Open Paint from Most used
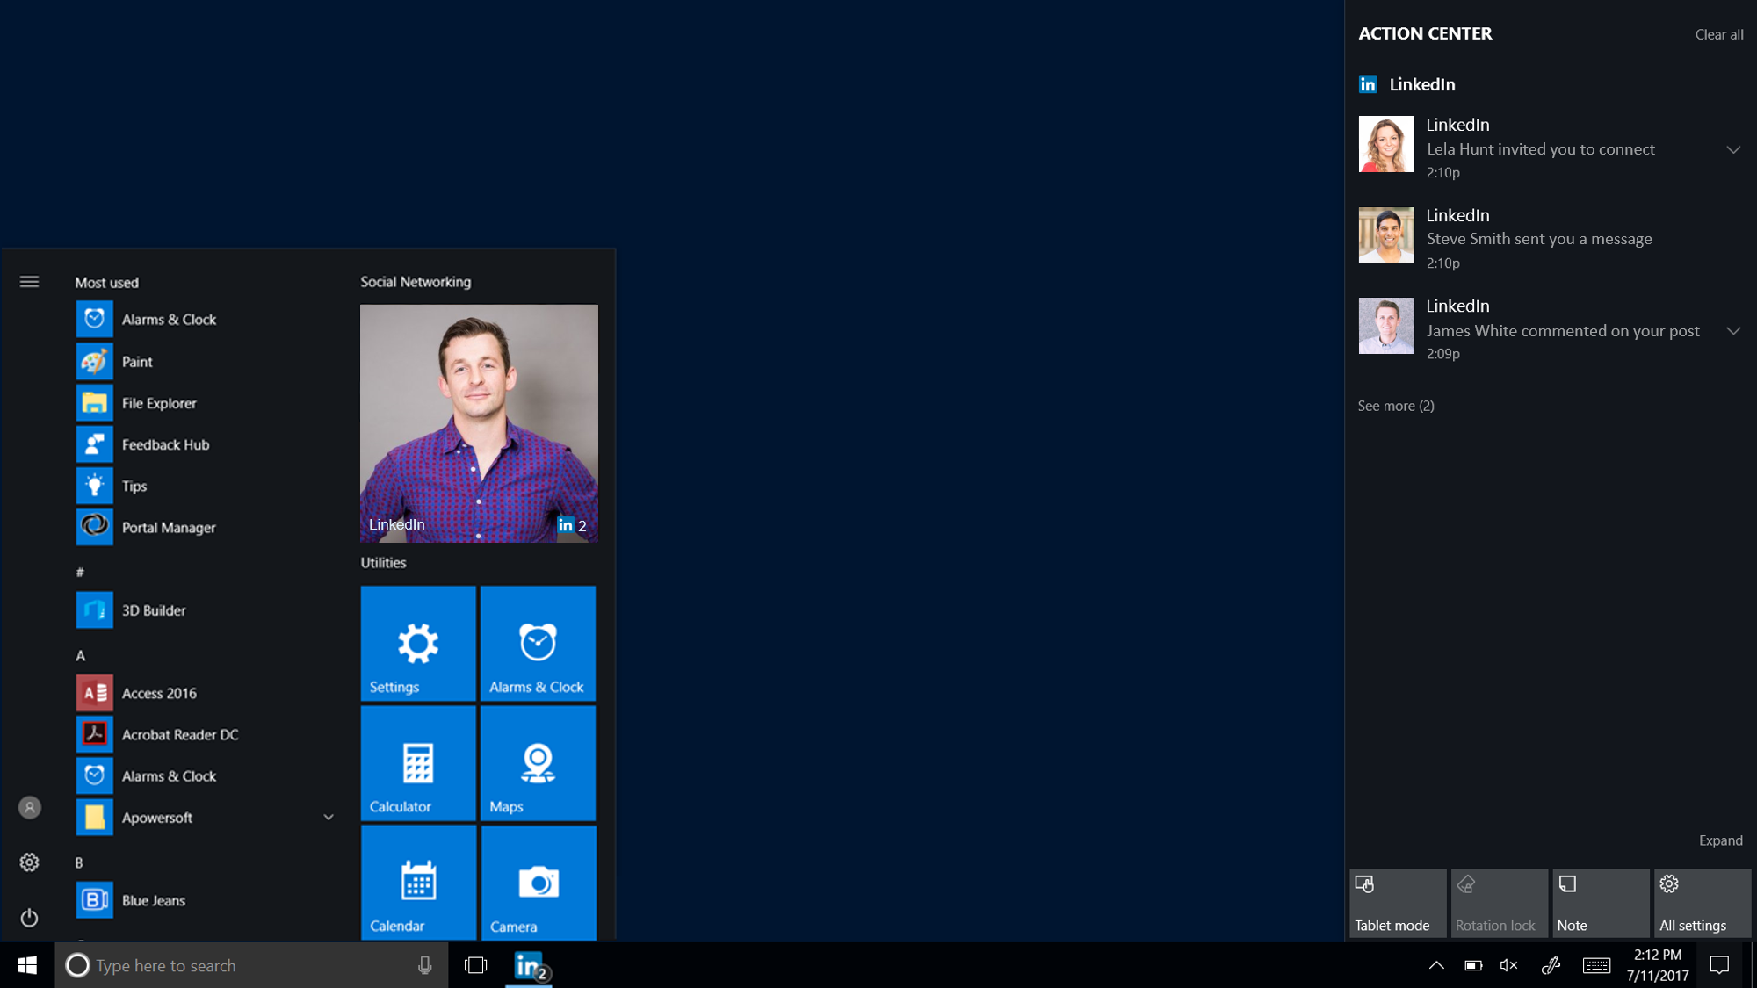 pos(136,361)
